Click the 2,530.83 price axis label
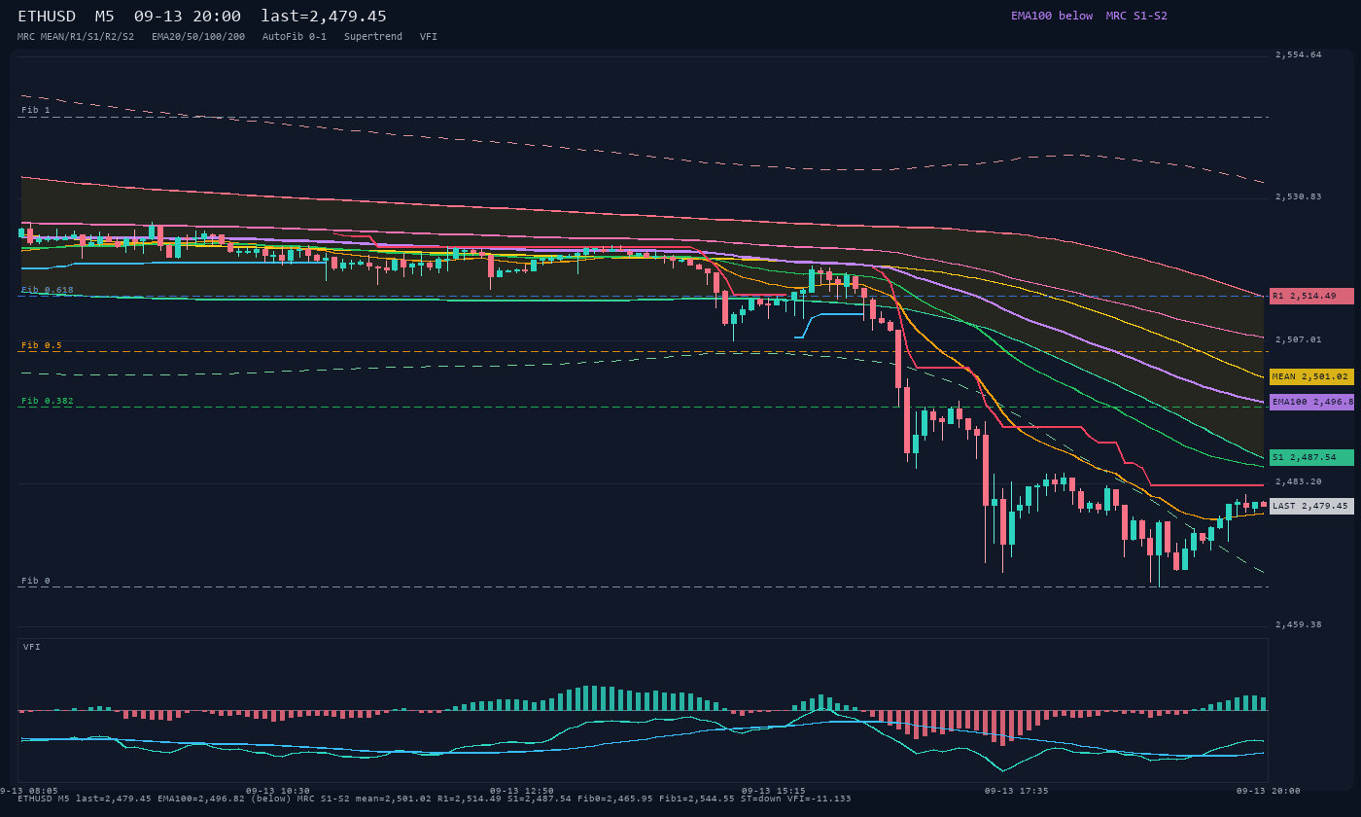The width and height of the screenshot is (1361, 817). point(1299,196)
